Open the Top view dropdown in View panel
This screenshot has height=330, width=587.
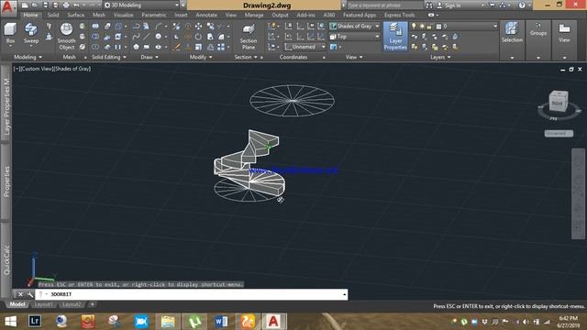pyautogui.click(x=354, y=37)
